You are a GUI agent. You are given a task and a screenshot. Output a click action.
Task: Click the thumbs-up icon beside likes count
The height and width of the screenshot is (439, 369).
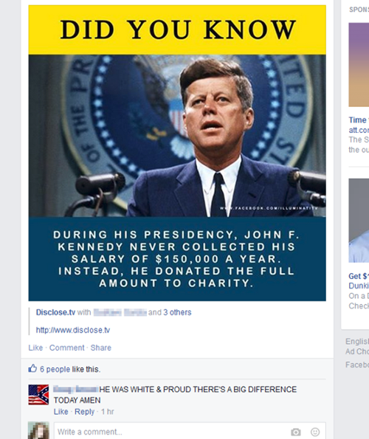coord(32,368)
